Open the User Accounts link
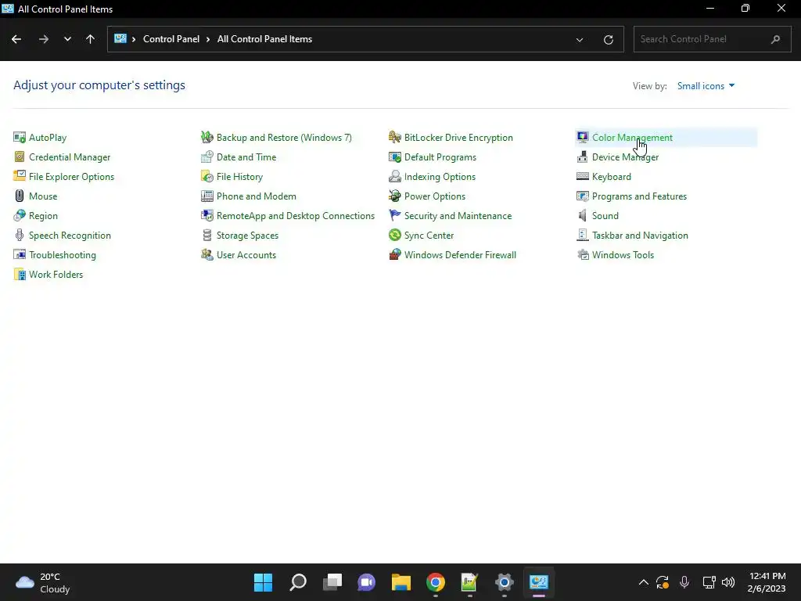Image resolution: width=801 pixels, height=601 pixels. click(246, 254)
